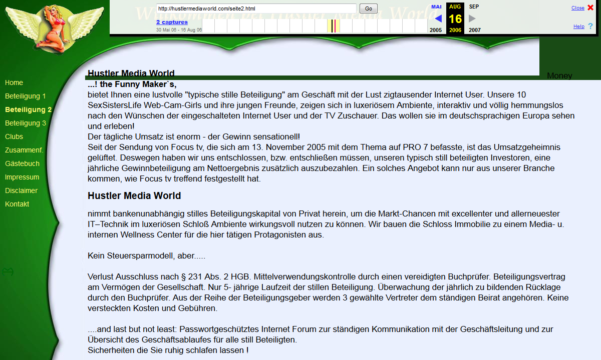Open the Help link
The image size is (601, 360).
(578, 26)
